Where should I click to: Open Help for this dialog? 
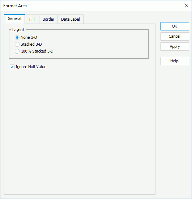pyautogui.click(x=175, y=61)
